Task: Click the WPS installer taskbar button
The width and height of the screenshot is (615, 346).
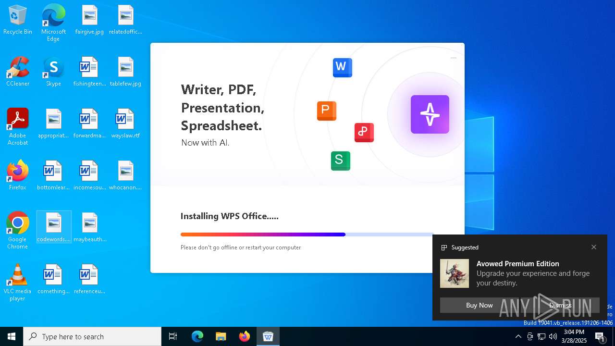Action: pyautogui.click(x=268, y=336)
